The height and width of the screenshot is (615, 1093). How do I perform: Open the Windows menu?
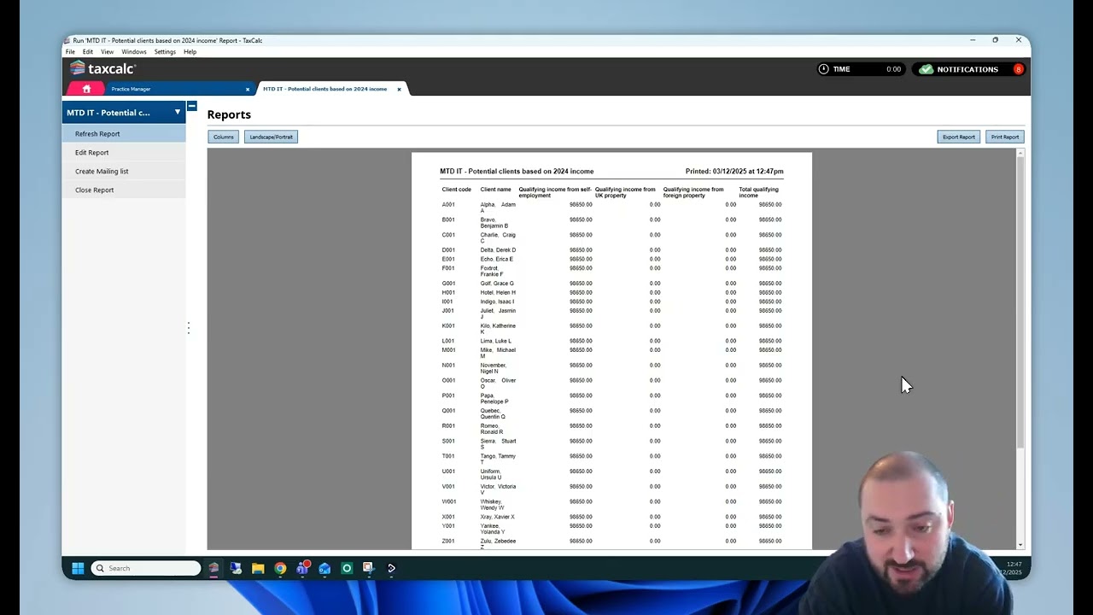pyautogui.click(x=134, y=52)
